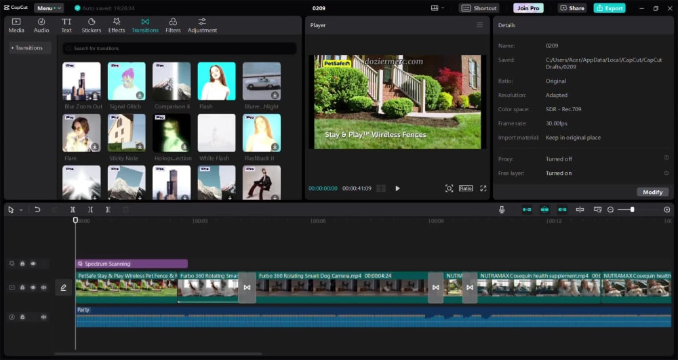The image size is (678, 360).
Task: Toggle auto snapping in timeline toolbar
Action: tap(545, 209)
